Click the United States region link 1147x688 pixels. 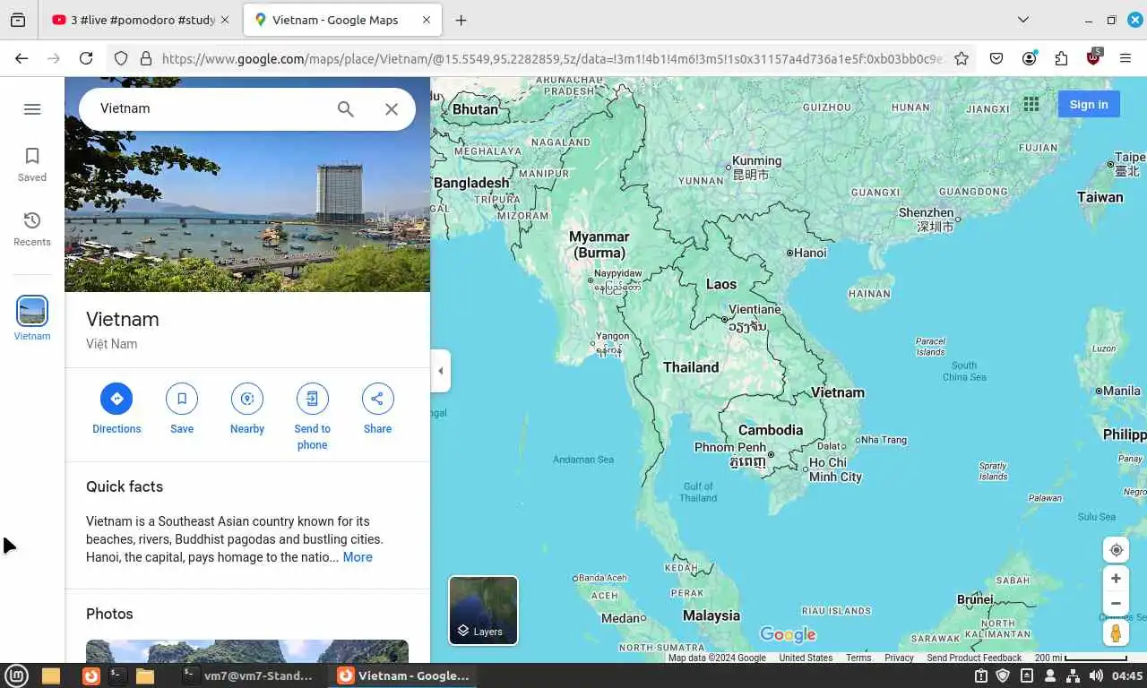coord(806,658)
